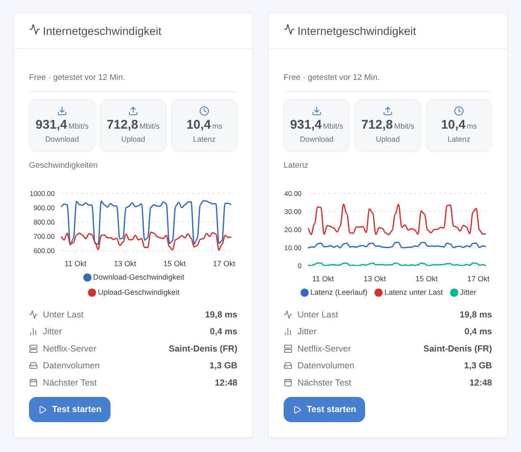
Task: Click the Datenvolumen drive icon in the left card
Action: tap(34, 366)
